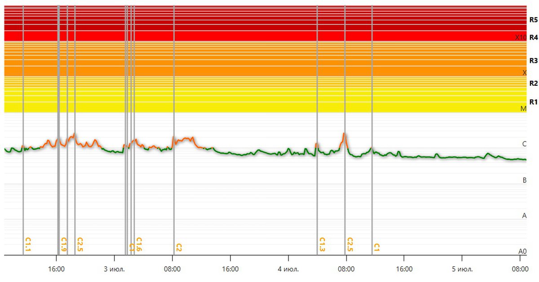
Task: Click the R1 level label
Action: click(x=533, y=102)
